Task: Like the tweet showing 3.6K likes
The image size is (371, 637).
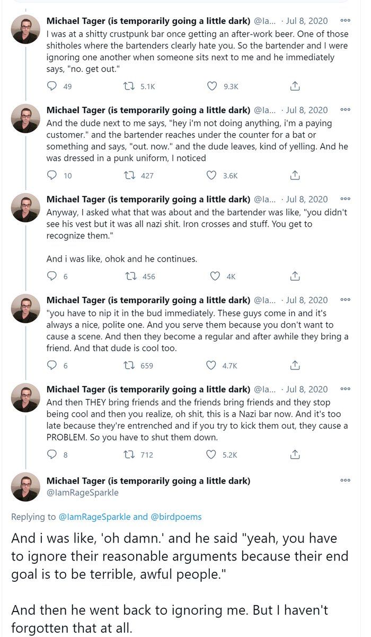Action: tap(212, 175)
